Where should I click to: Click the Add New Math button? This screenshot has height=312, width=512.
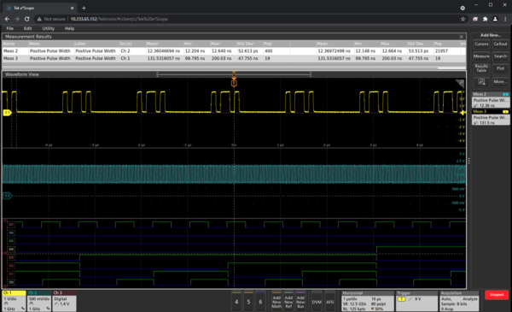pyautogui.click(x=276, y=301)
